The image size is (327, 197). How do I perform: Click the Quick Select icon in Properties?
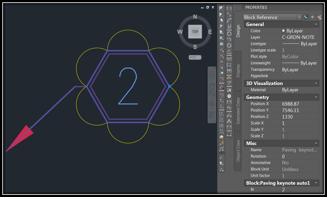pos(319,17)
